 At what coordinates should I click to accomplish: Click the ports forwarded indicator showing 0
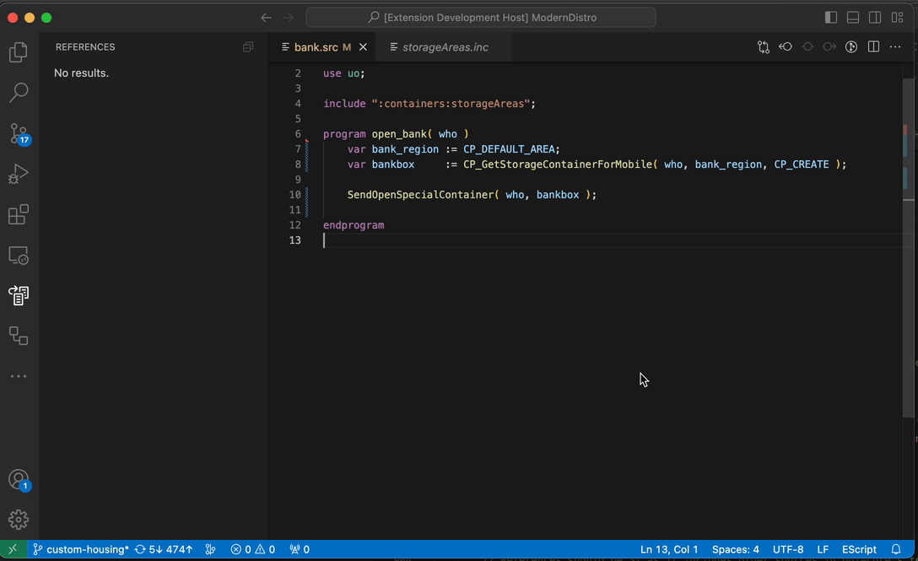pos(300,549)
